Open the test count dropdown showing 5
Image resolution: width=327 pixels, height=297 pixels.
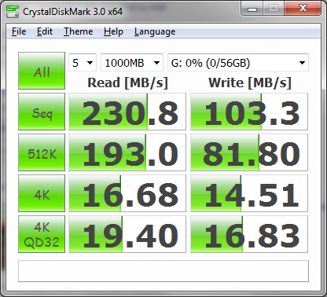tap(83, 63)
